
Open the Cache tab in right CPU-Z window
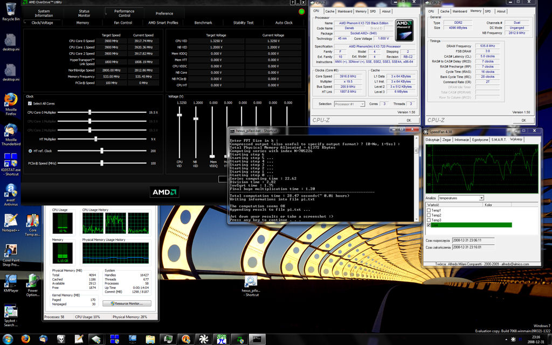tap(445, 11)
